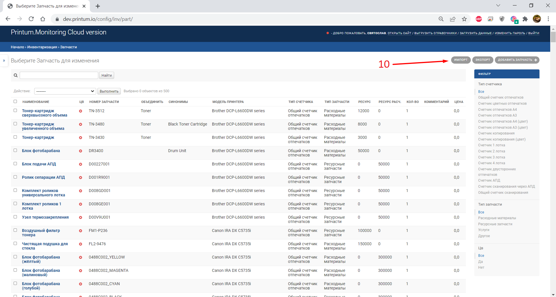Go to Начало breadcrumb

[17, 47]
